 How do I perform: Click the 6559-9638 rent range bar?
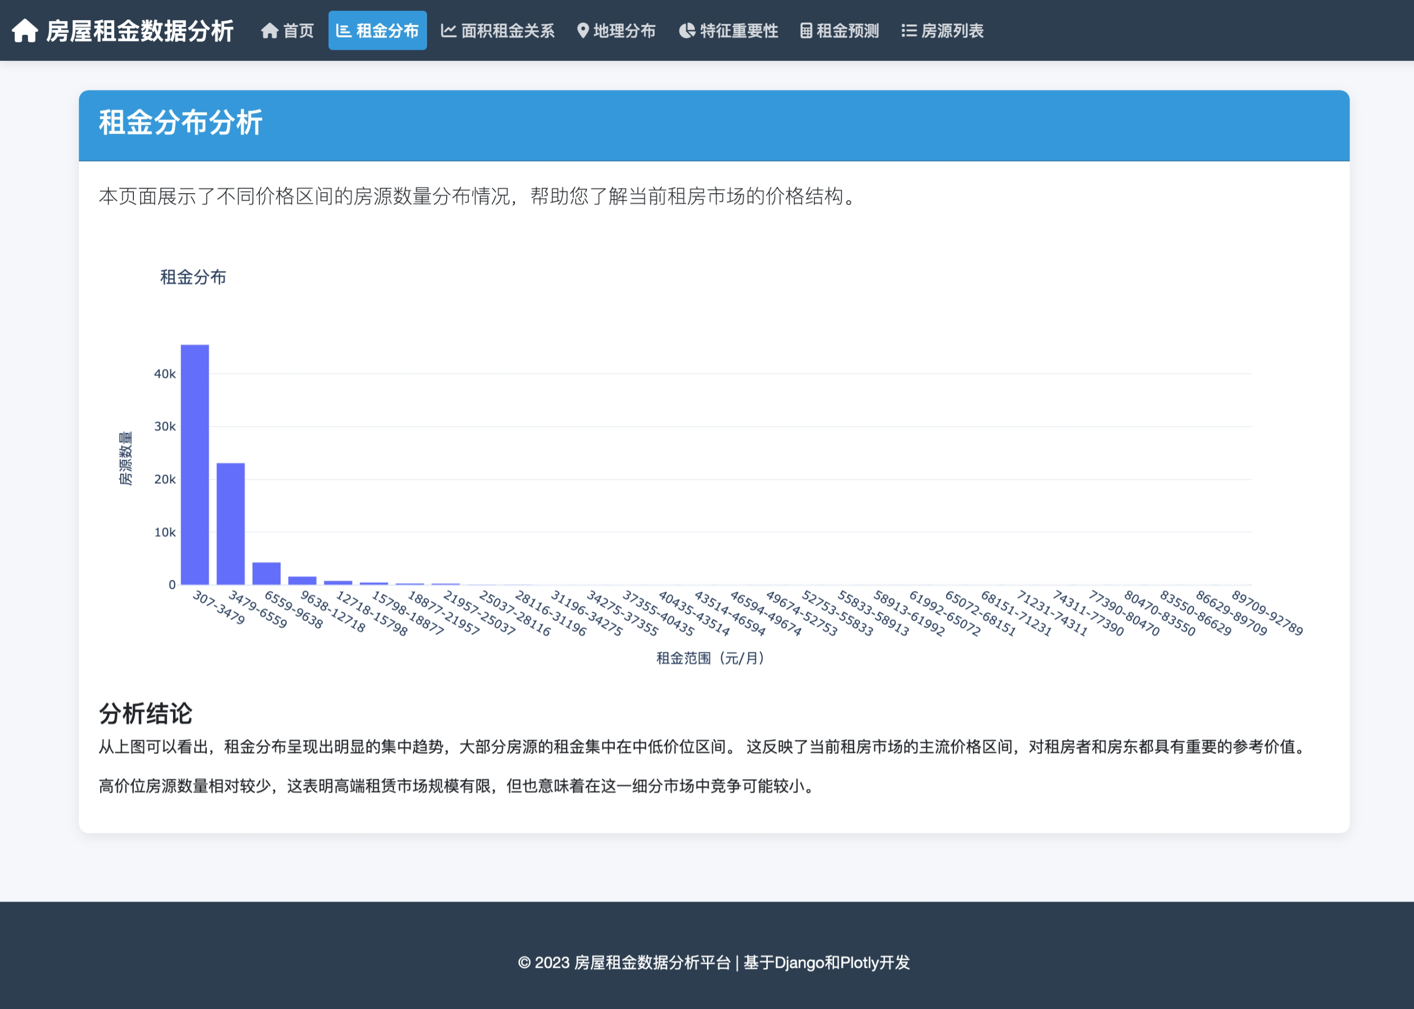(267, 574)
